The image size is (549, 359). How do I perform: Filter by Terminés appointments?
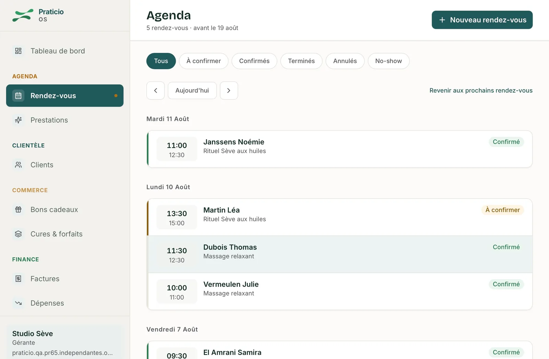[301, 61]
